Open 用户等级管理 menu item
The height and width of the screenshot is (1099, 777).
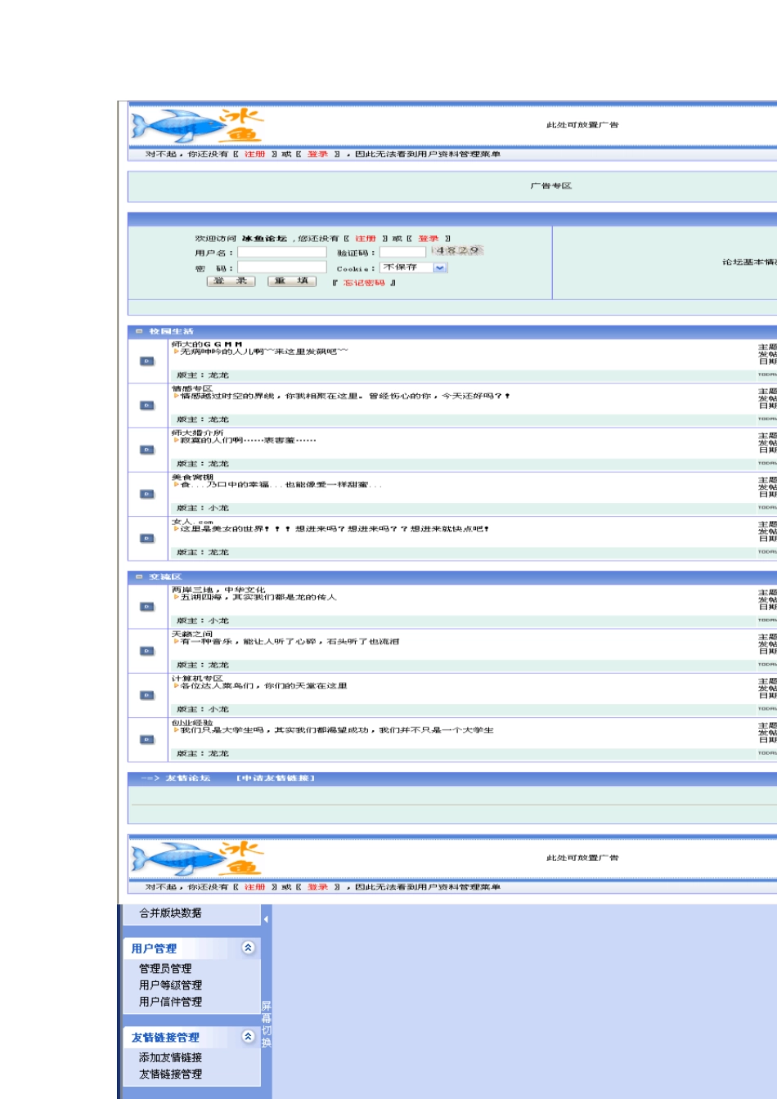point(170,985)
